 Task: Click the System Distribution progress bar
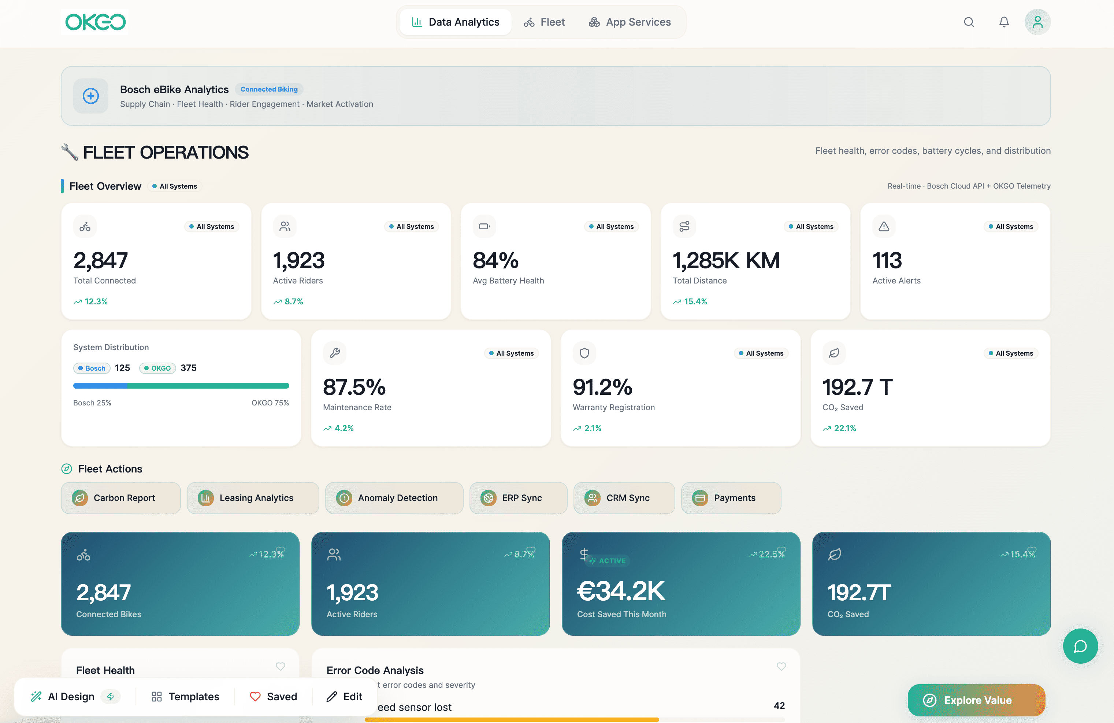click(181, 386)
